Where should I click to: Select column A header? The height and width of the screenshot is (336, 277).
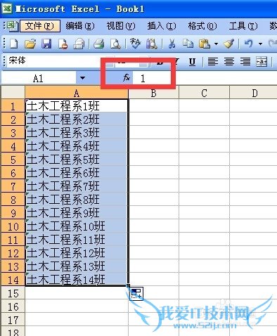tap(77, 93)
